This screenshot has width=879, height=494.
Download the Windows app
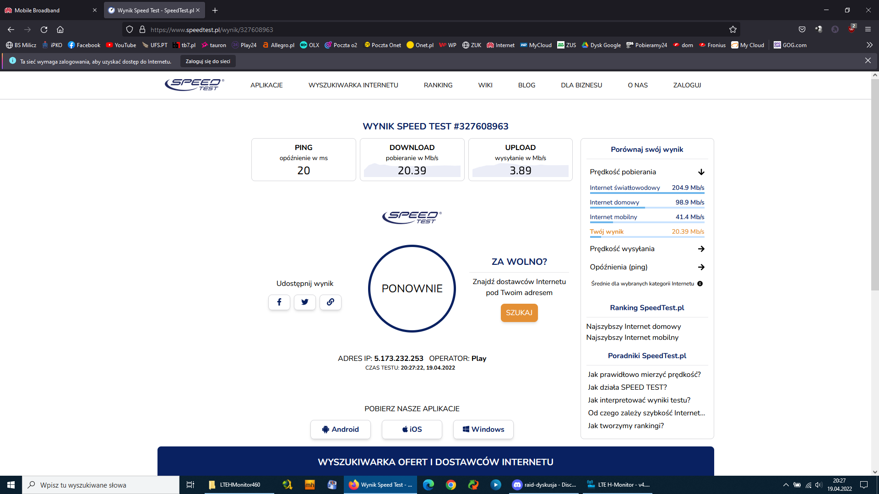pos(483,430)
